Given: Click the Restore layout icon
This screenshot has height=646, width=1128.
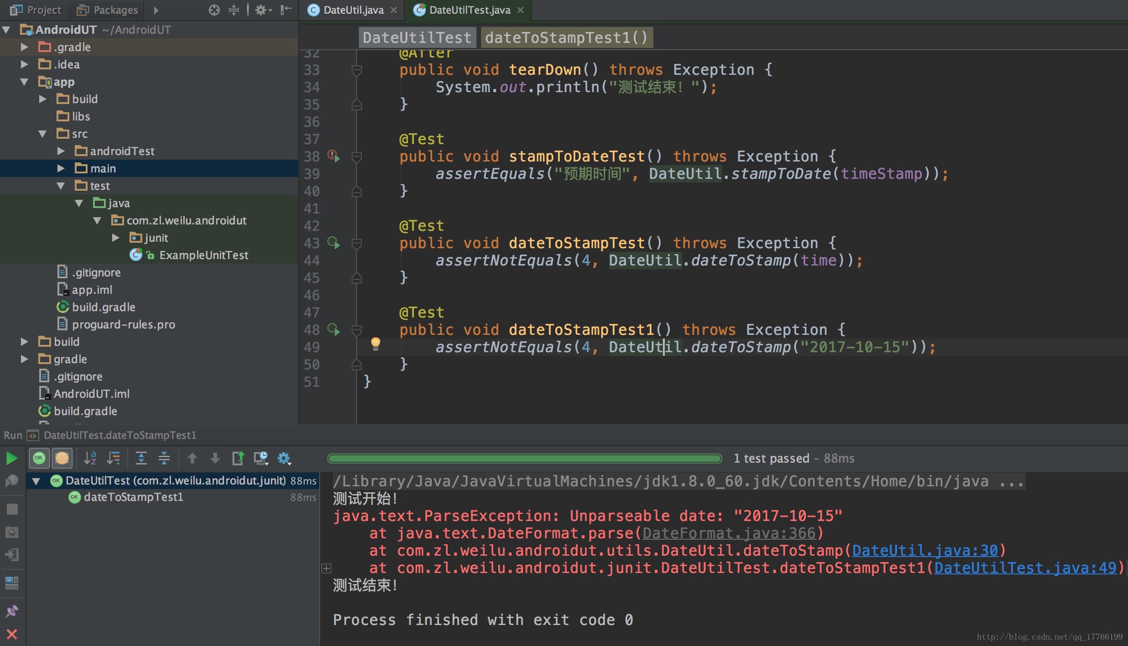Looking at the screenshot, I should pos(12,583).
